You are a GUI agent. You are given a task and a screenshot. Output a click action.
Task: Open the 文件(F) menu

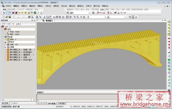coord(8,6)
